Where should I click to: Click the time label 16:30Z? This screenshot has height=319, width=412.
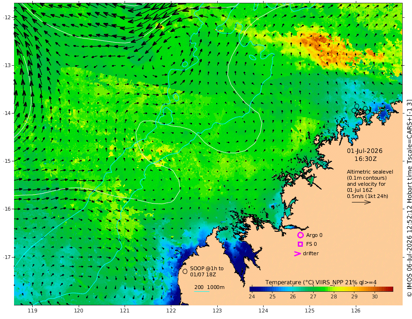(x=366, y=159)
